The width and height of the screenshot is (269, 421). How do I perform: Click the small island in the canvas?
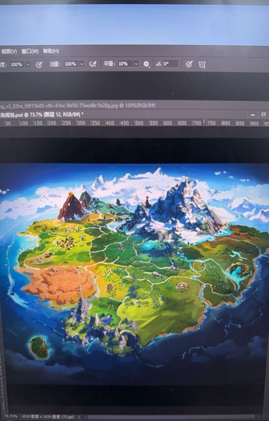pyautogui.click(x=39, y=347)
